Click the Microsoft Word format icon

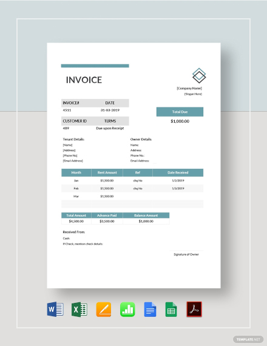[55, 309]
